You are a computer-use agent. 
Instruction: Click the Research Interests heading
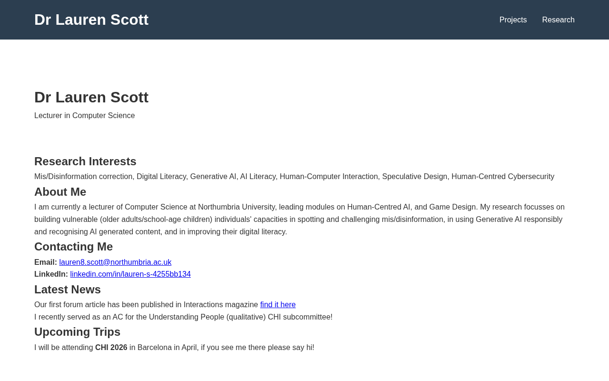coord(85,161)
